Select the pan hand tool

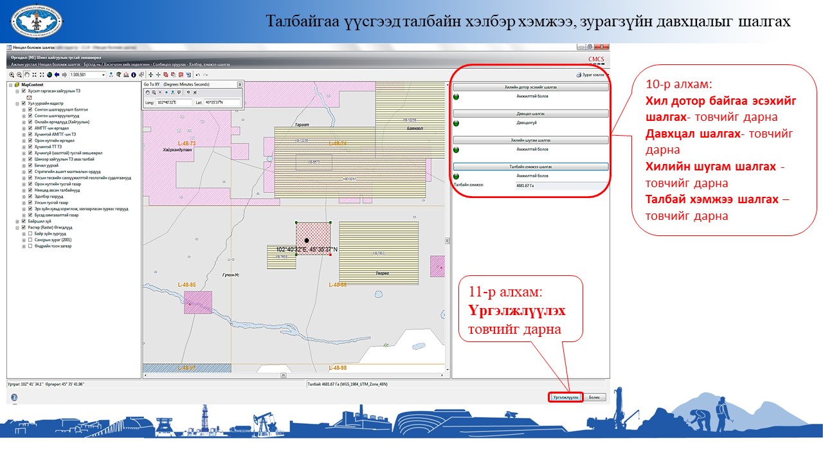(26, 75)
